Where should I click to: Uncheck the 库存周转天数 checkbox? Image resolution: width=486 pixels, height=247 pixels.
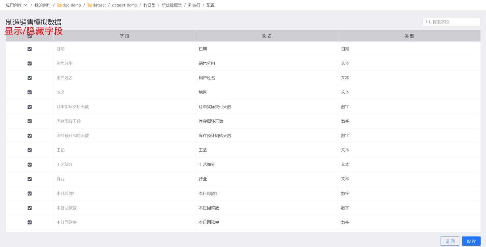pos(30,121)
